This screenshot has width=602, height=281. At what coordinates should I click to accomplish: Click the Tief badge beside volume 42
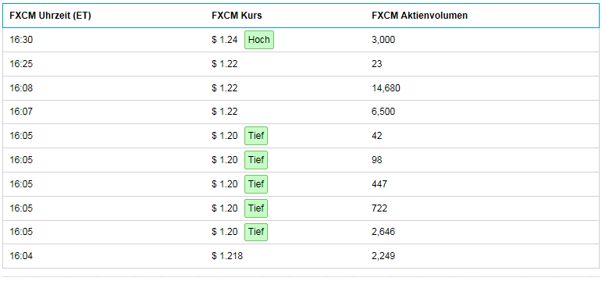point(256,136)
